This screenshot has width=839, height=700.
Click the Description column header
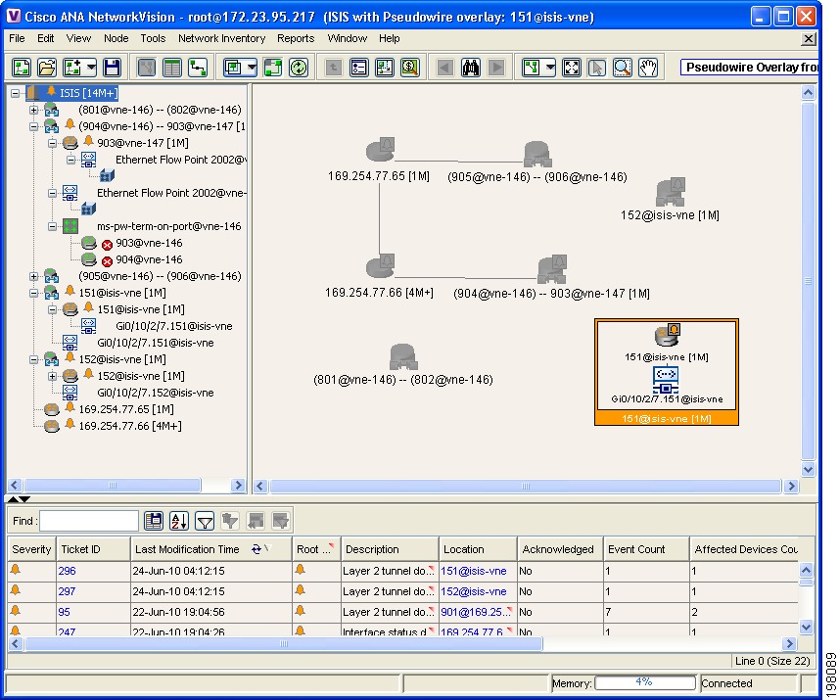pyautogui.click(x=390, y=549)
